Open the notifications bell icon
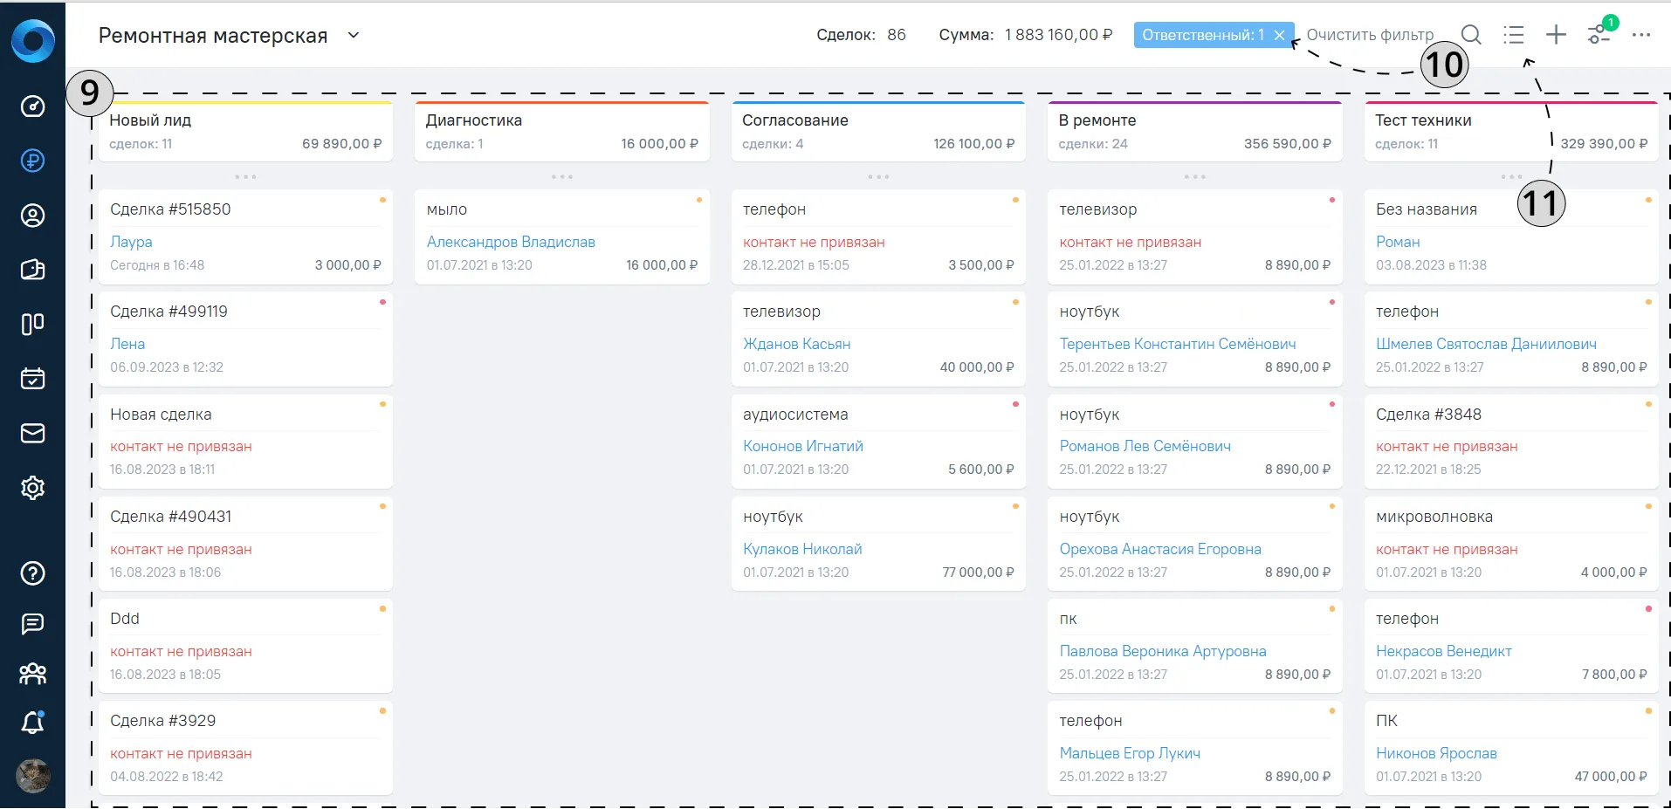The image size is (1671, 809). coord(32,723)
